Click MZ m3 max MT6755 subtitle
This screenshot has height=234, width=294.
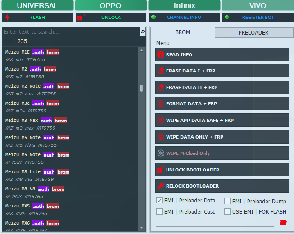(x=31, y=128)
